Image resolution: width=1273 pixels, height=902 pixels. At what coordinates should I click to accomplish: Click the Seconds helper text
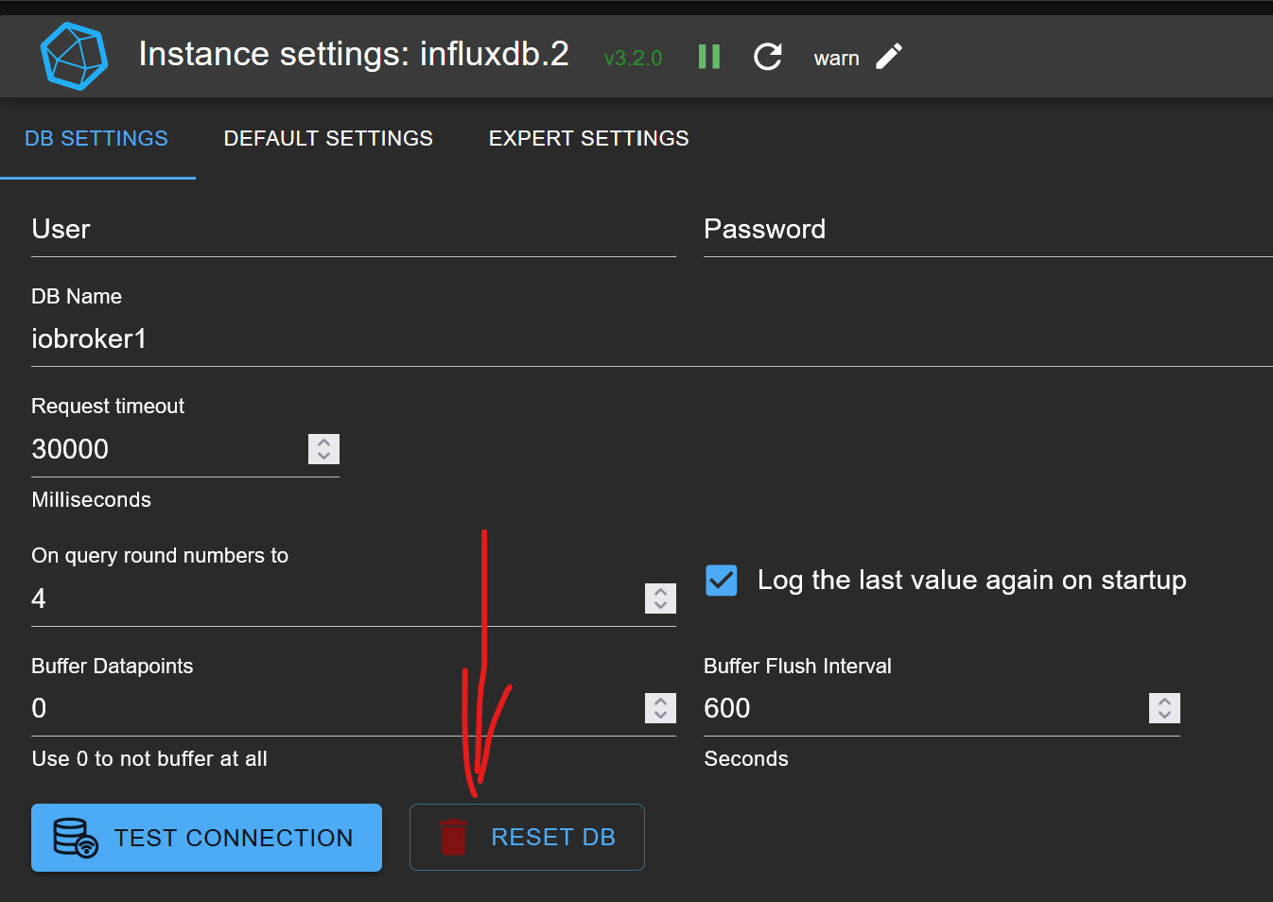pos(746,758)
